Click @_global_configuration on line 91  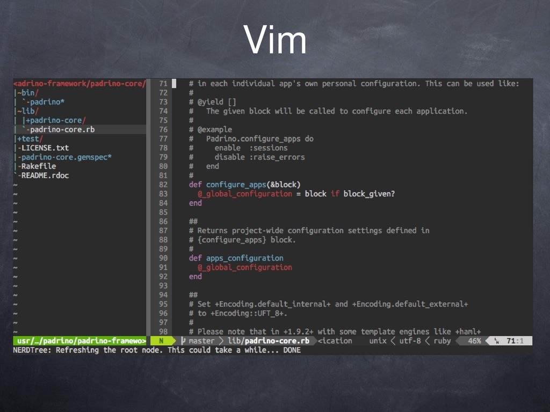[x=245, y=267]
